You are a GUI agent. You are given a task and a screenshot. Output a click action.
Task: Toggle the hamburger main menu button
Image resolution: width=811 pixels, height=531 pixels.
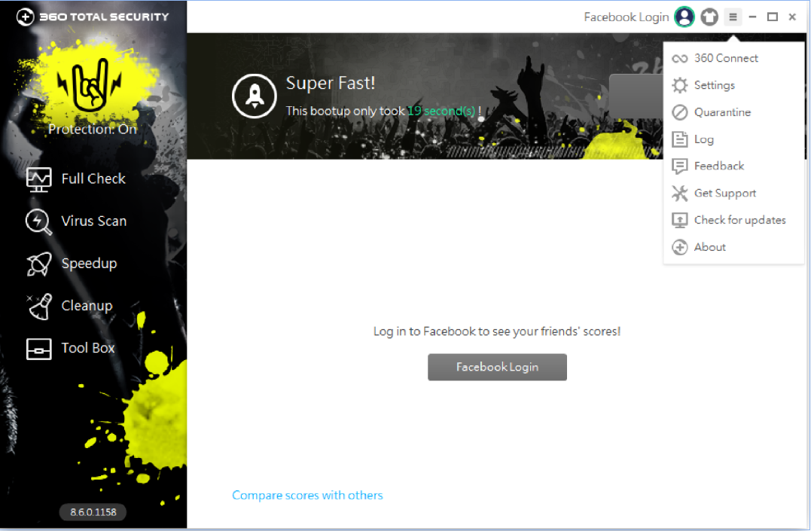click(x=733, y=17)
